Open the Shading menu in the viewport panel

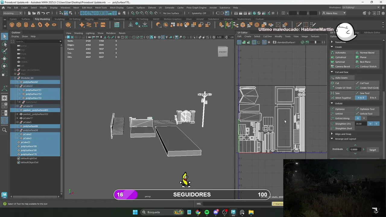point(78,33)
